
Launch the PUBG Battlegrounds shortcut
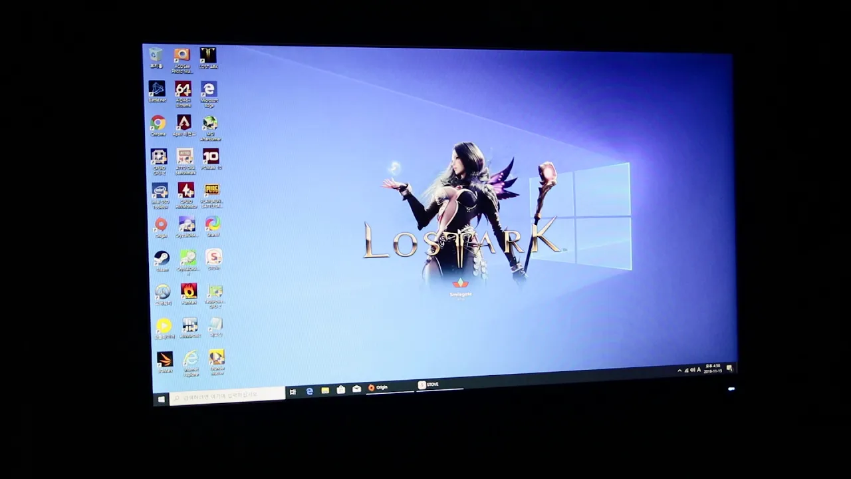point(212,196)
